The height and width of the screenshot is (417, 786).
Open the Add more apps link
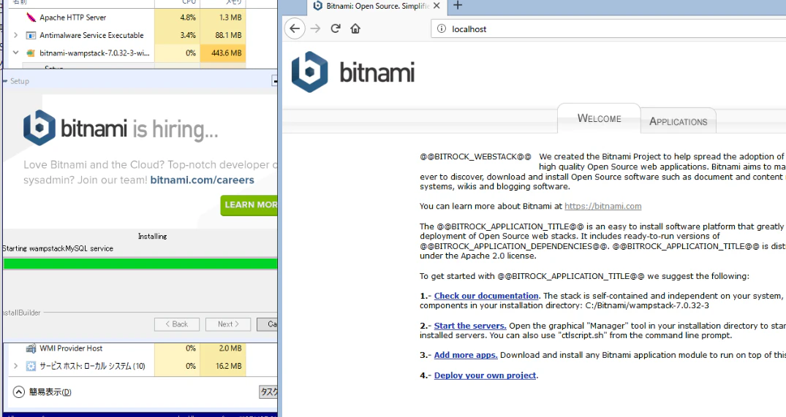pos(466,355)
